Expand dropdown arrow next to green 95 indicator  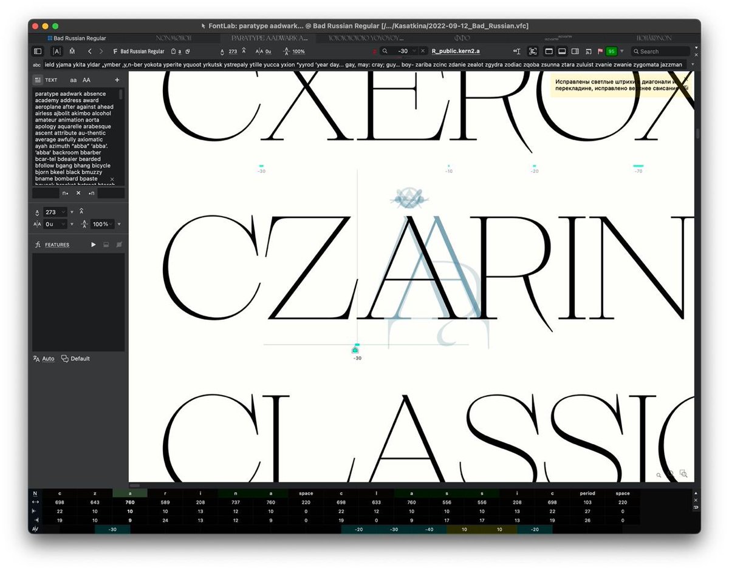pos(622,52)
